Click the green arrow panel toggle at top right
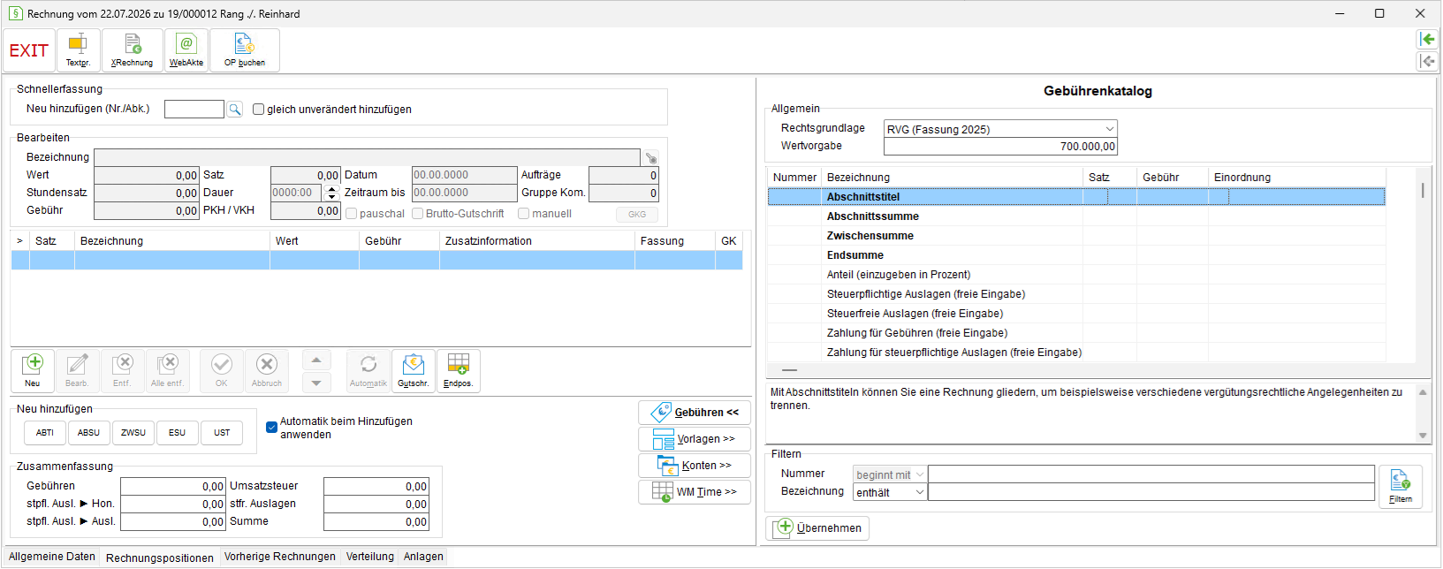The height and width of the screenshot is (569, 1443). [x=1427, y=39]
